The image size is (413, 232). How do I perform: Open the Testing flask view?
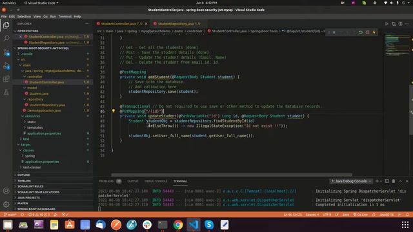(x=6, y=92)
